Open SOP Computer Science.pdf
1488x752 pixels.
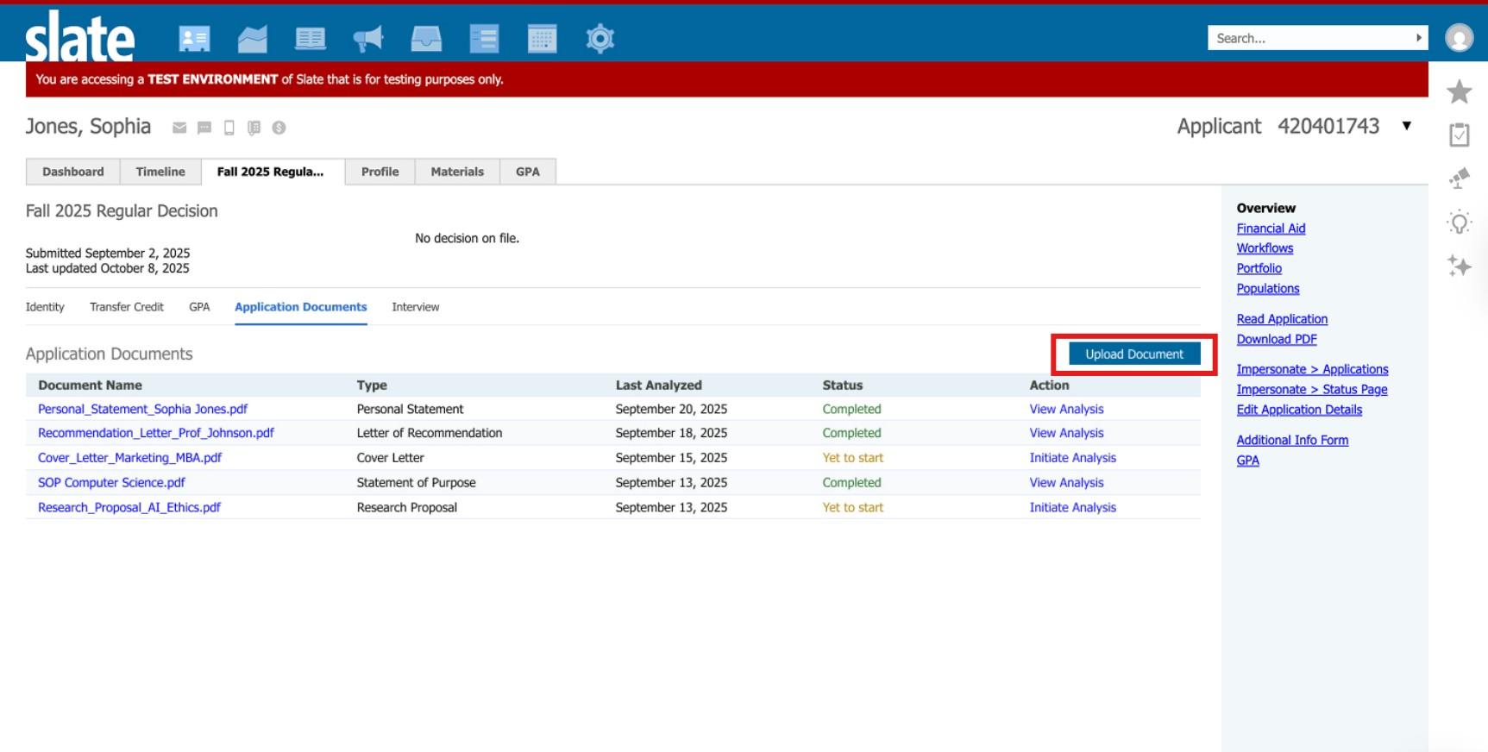[x=111, y=483]
